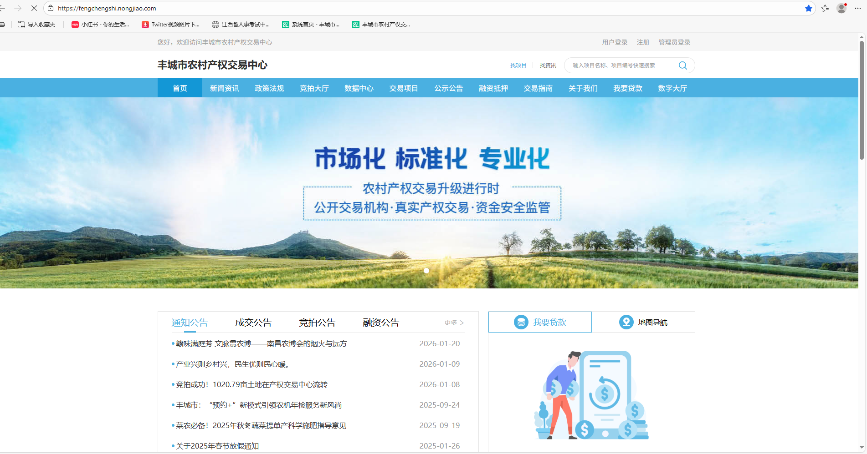Viewport: 867px width, 454px height.
Task: Click the 用户登录 link
Action: pyautogui.click(x=615, y=42)
